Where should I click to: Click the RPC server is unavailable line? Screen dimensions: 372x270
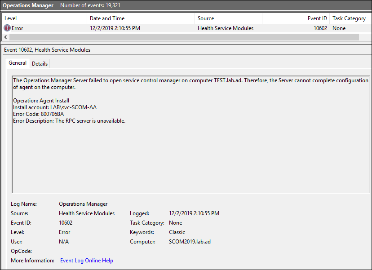coord(69,121)
